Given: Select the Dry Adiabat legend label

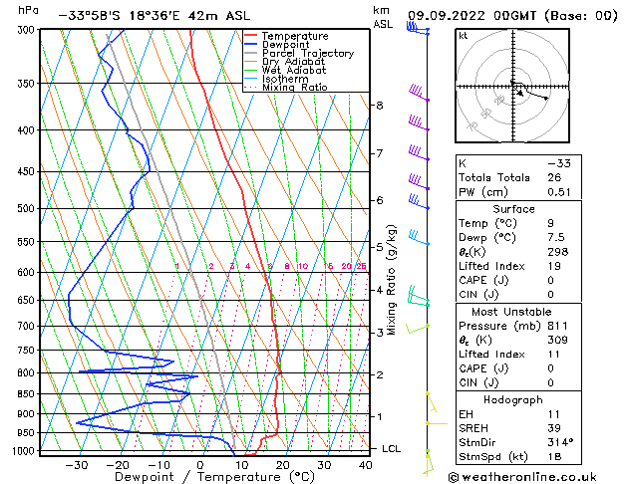Looking at the screenshot, I should [x=293, y=62].
